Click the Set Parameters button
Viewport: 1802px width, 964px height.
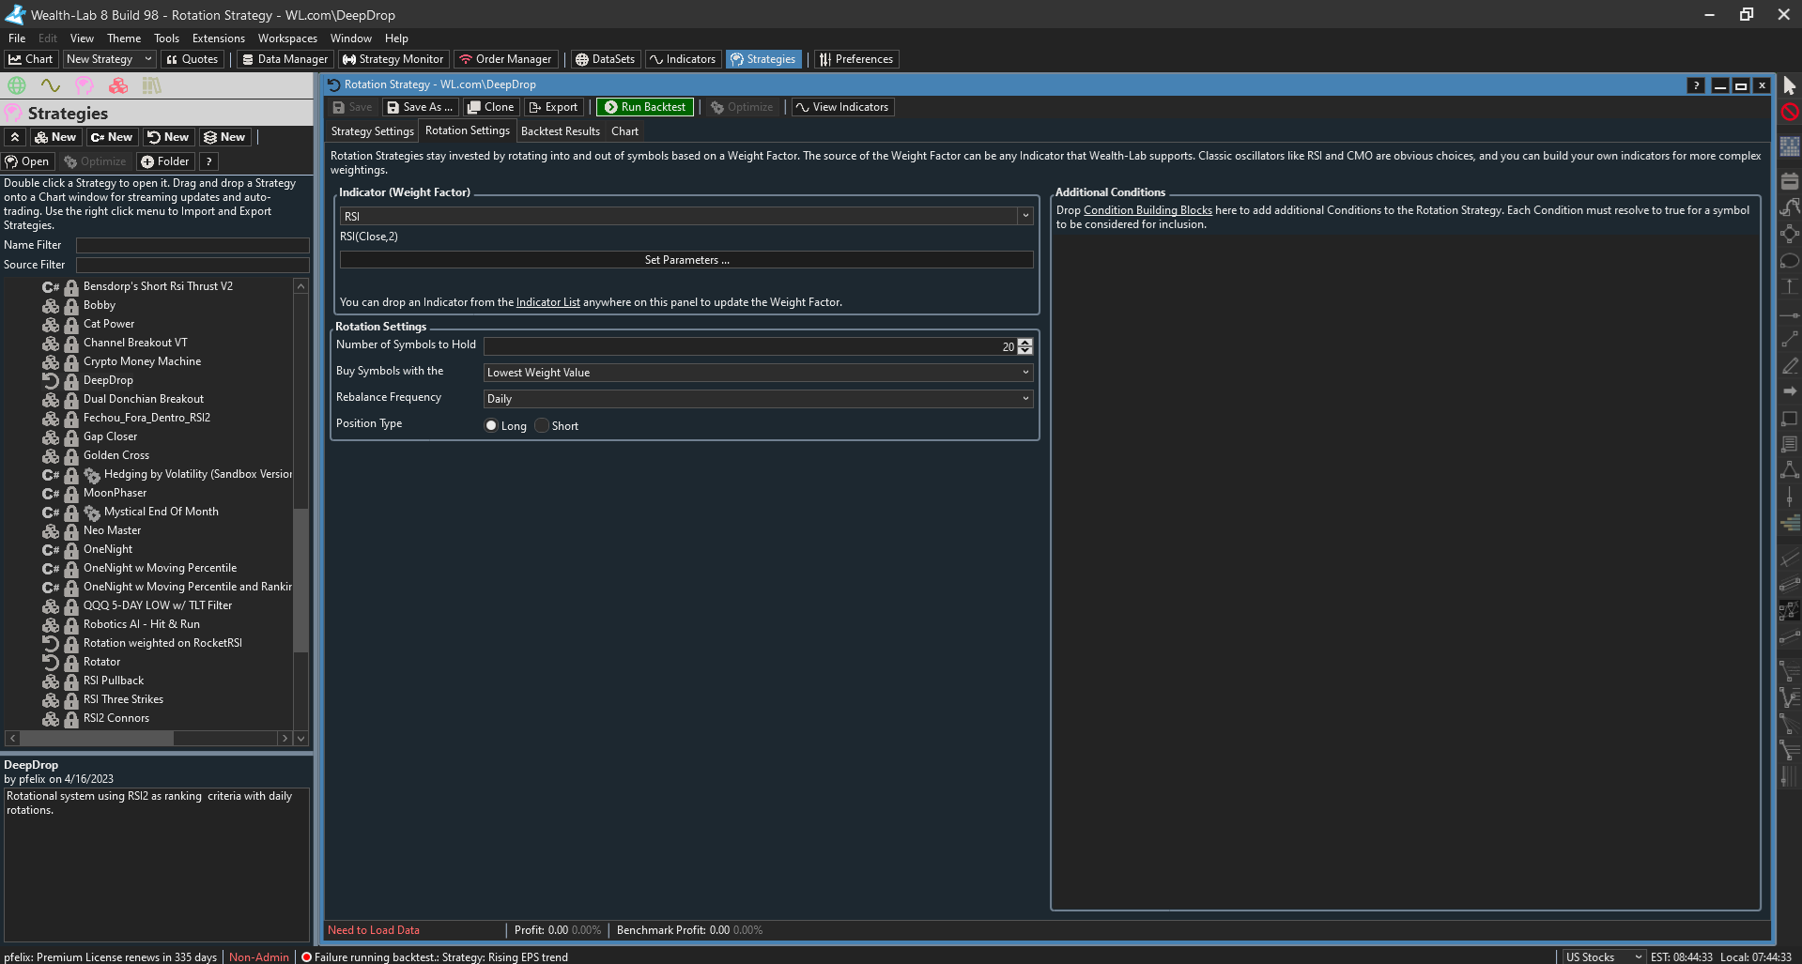[x=686, y=260]
